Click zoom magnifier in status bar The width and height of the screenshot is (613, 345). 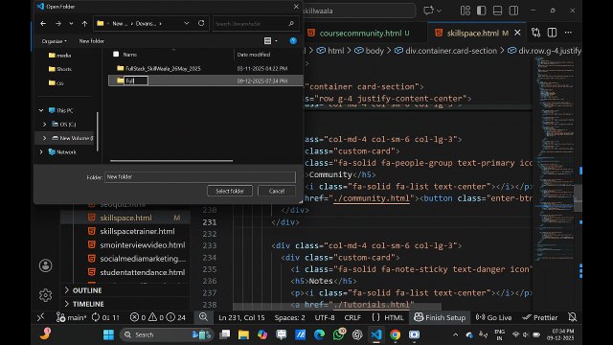(x=203, y=317)
